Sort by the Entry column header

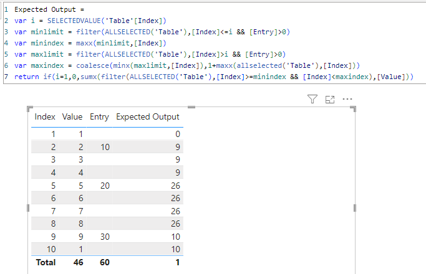point(99,117)
